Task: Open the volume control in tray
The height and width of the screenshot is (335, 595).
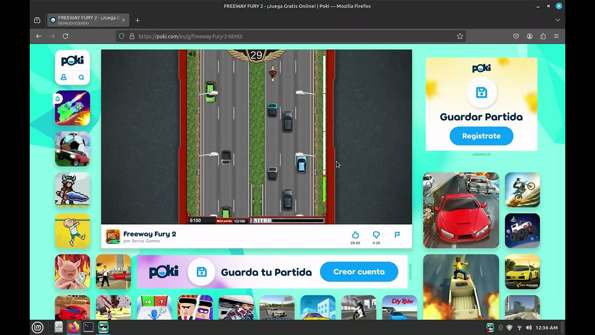Action: (x=529, y=328)
